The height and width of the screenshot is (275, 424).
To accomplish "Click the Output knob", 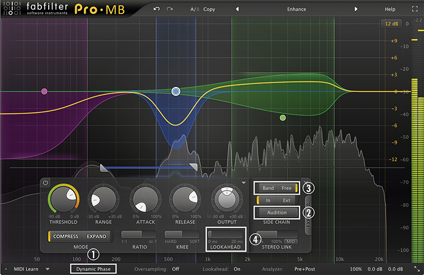I will [227, 200].
